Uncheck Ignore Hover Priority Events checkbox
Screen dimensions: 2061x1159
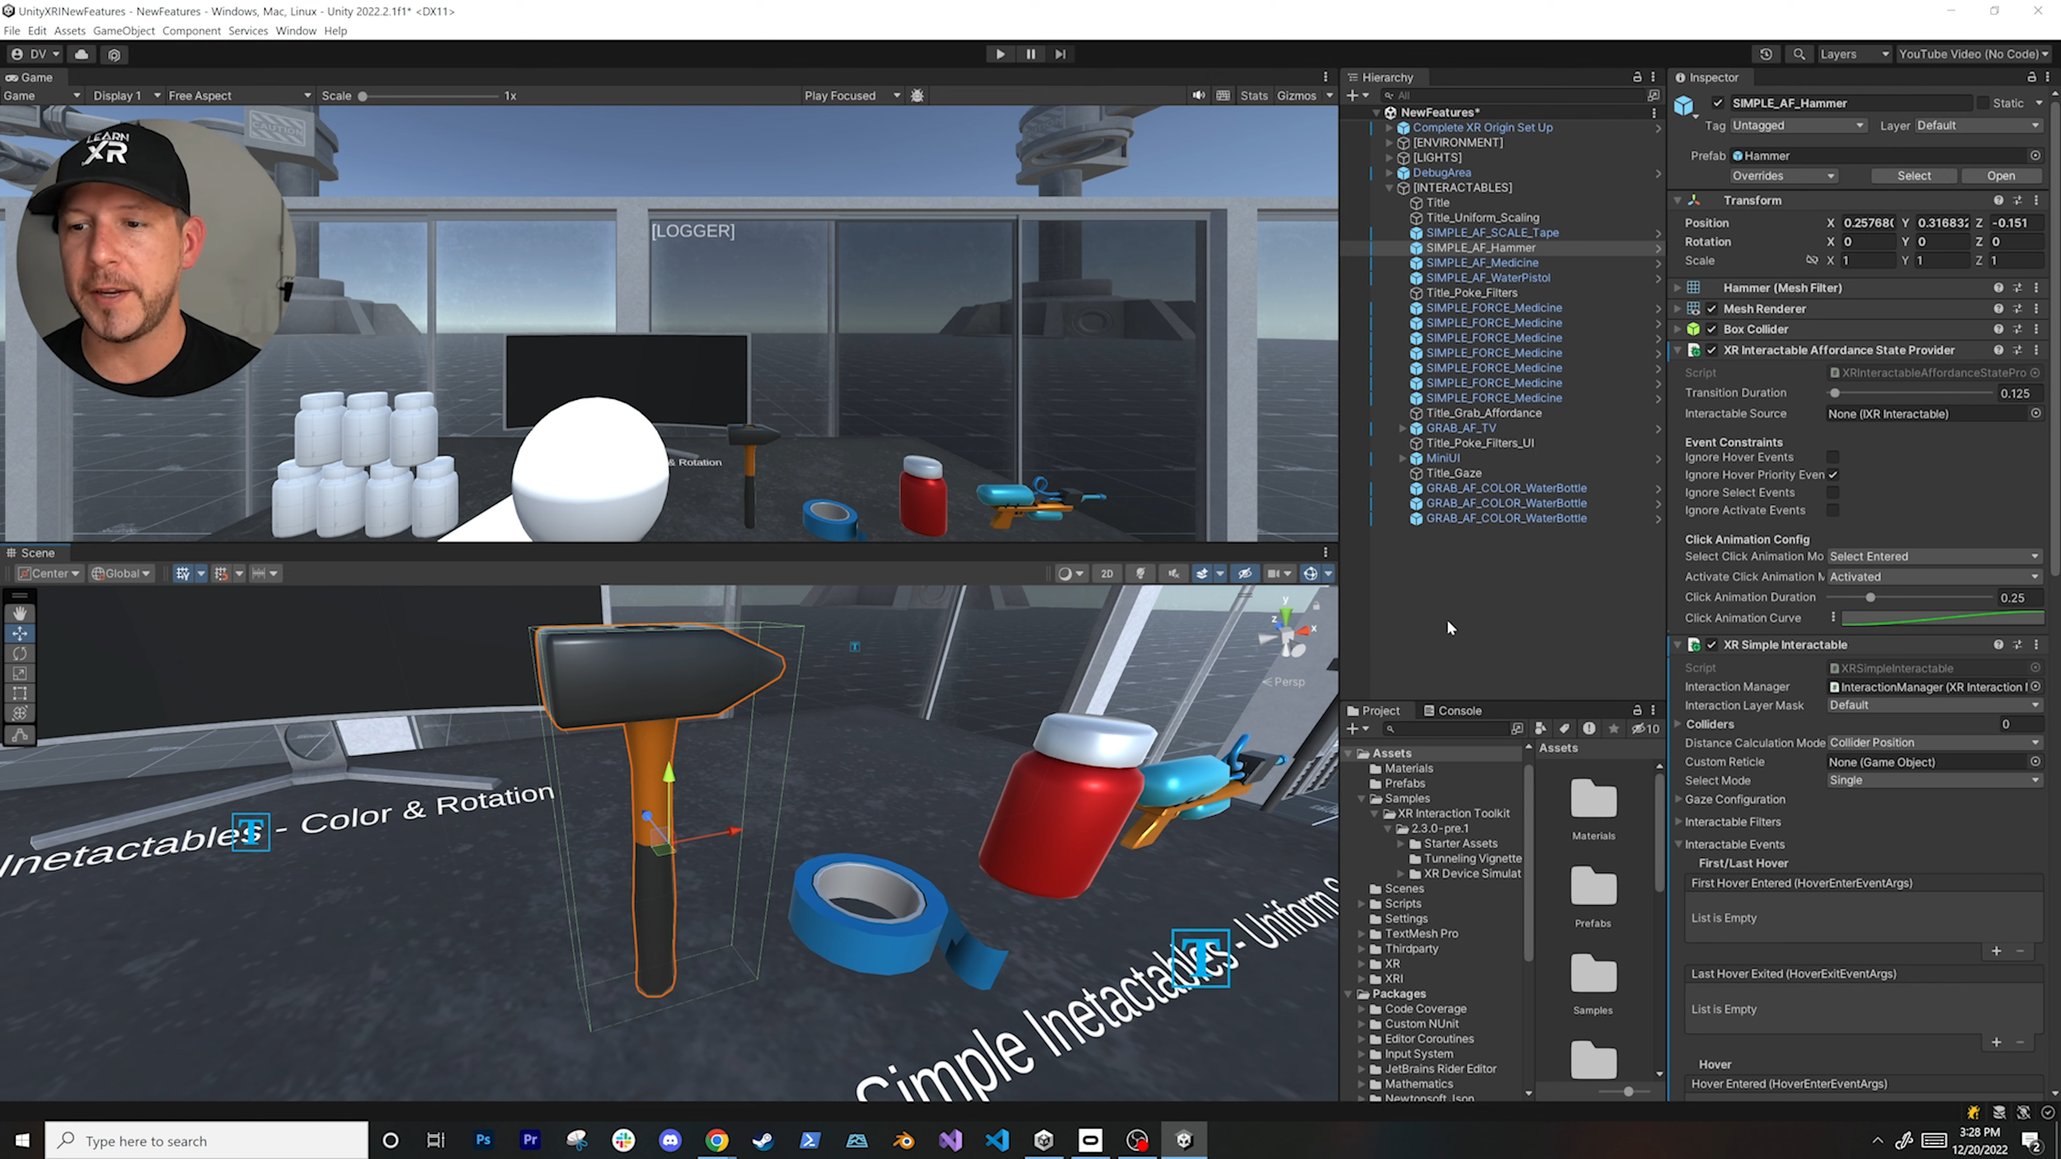point(1833,475)
